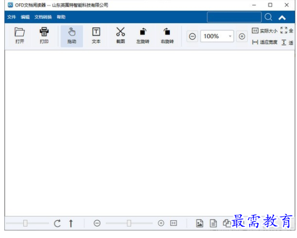Fit page with 适应宽度
The width and height of the screenshot is (297, 238).
click(265, 42)
